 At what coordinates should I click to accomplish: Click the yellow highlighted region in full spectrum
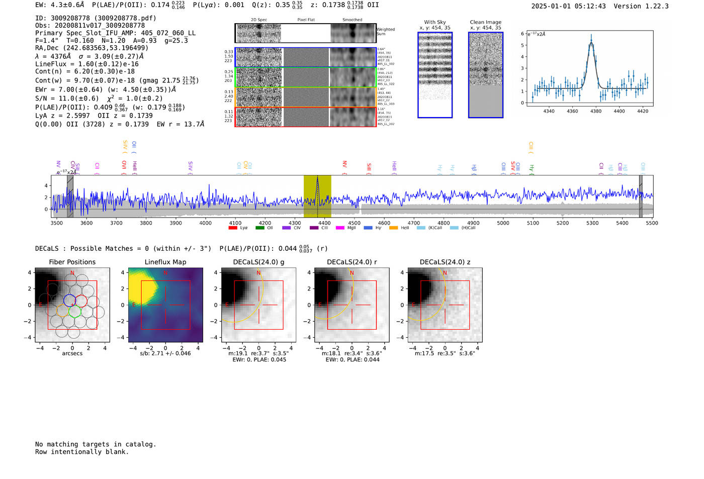[x=317, y=197]
